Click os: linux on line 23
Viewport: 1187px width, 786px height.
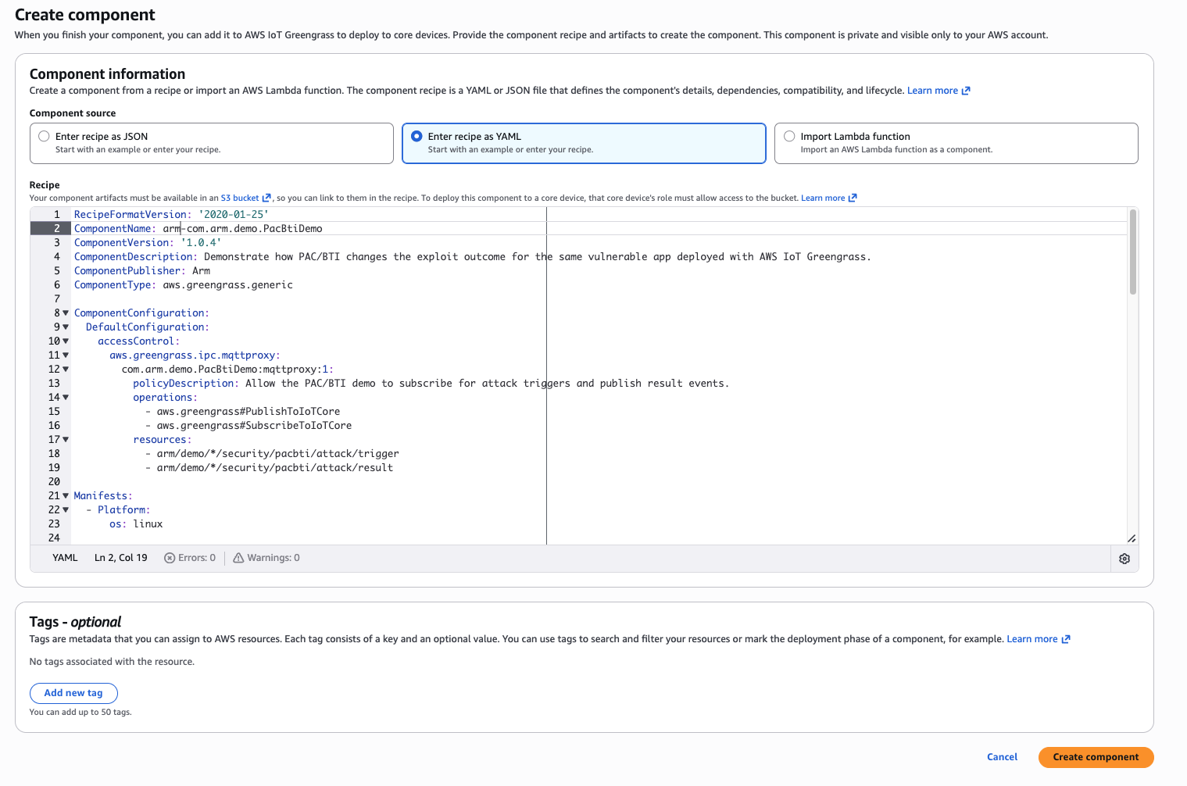coord(136,524)
